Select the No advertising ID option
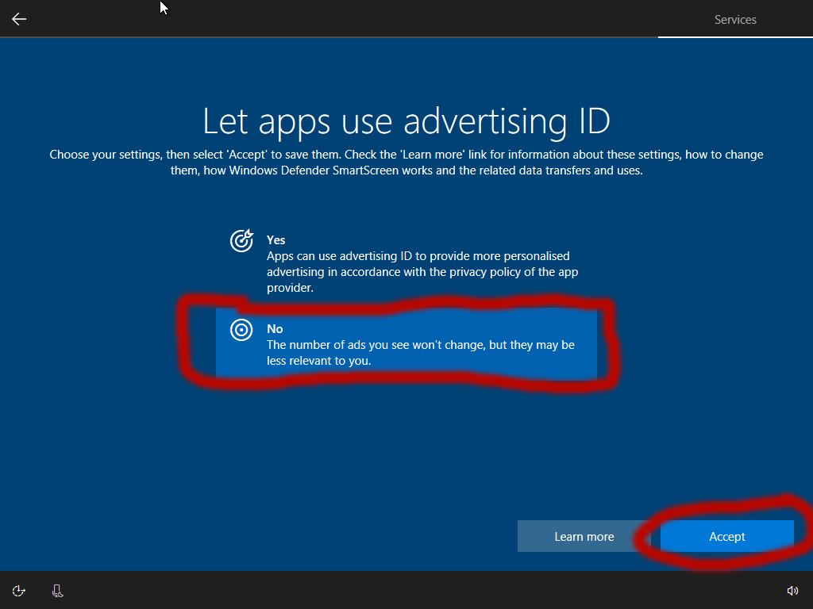This screenshot has width=813, height=609. click(x=406, y=344)
